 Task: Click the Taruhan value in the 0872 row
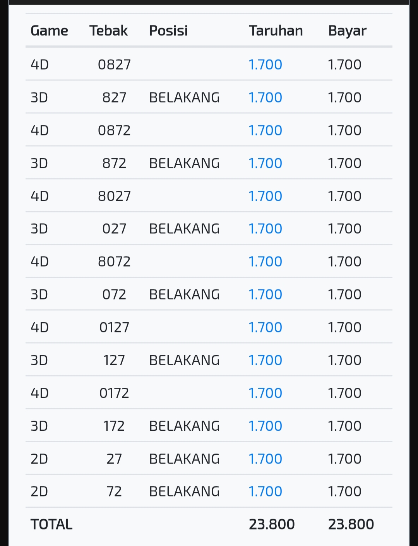coord(265,130)
